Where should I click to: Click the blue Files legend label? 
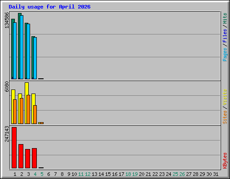[225, 35]
